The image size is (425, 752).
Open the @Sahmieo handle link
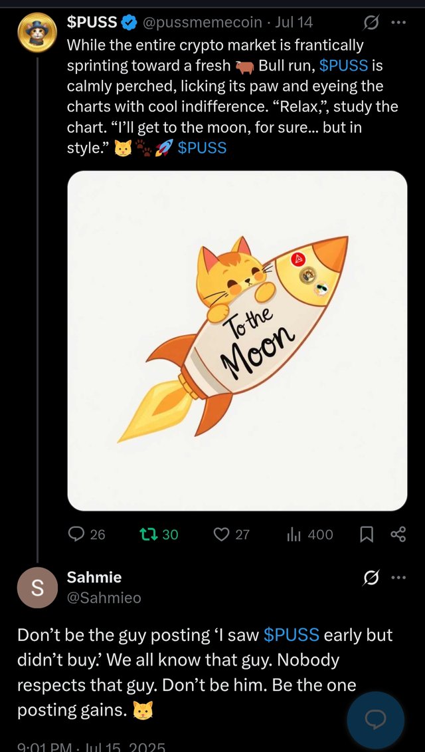click(x=104, y=598)
